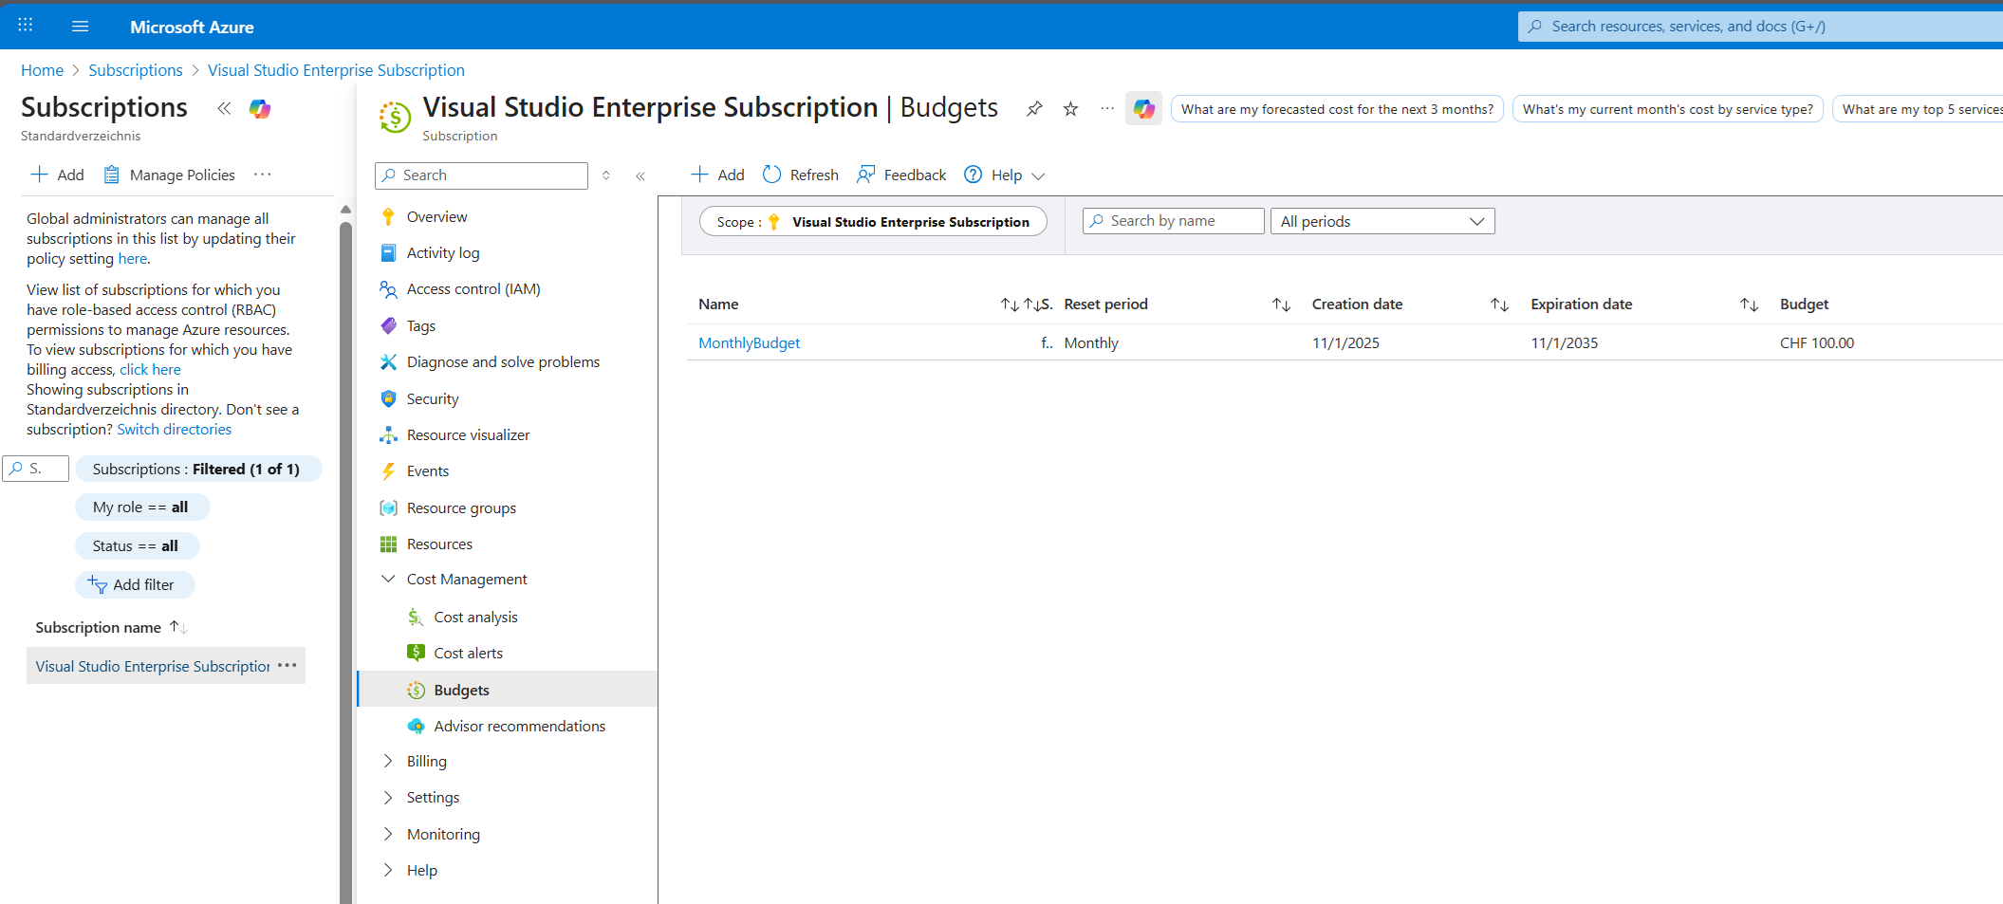The width and height of the screenshot is (2003, 904).
Task: Open the Azure portal hamburger menu
Action: coord(80,27)
